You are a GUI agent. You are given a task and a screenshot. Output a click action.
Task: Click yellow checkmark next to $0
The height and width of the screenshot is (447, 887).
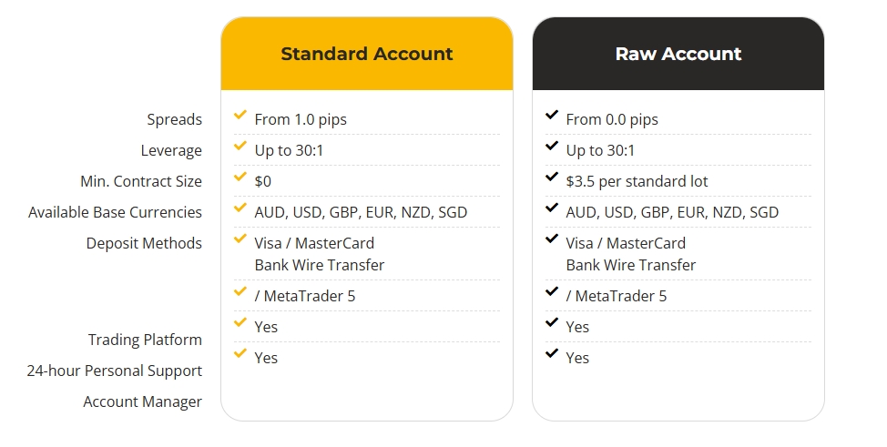240,177
